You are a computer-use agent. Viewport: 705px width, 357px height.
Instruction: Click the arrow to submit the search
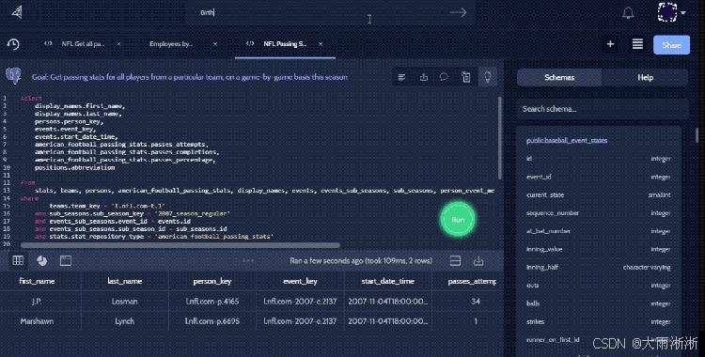coord(458,12)
